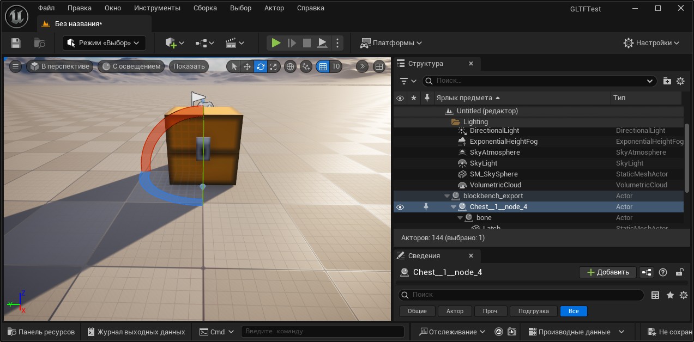Collapse the bone tree node
Image resolution: width=694 pixels, height=342 pixels.
[x=460, y=218]
